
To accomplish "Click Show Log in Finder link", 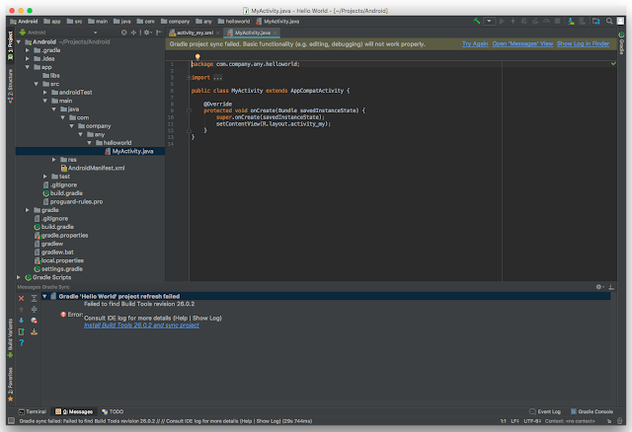I will coord(583,43).
